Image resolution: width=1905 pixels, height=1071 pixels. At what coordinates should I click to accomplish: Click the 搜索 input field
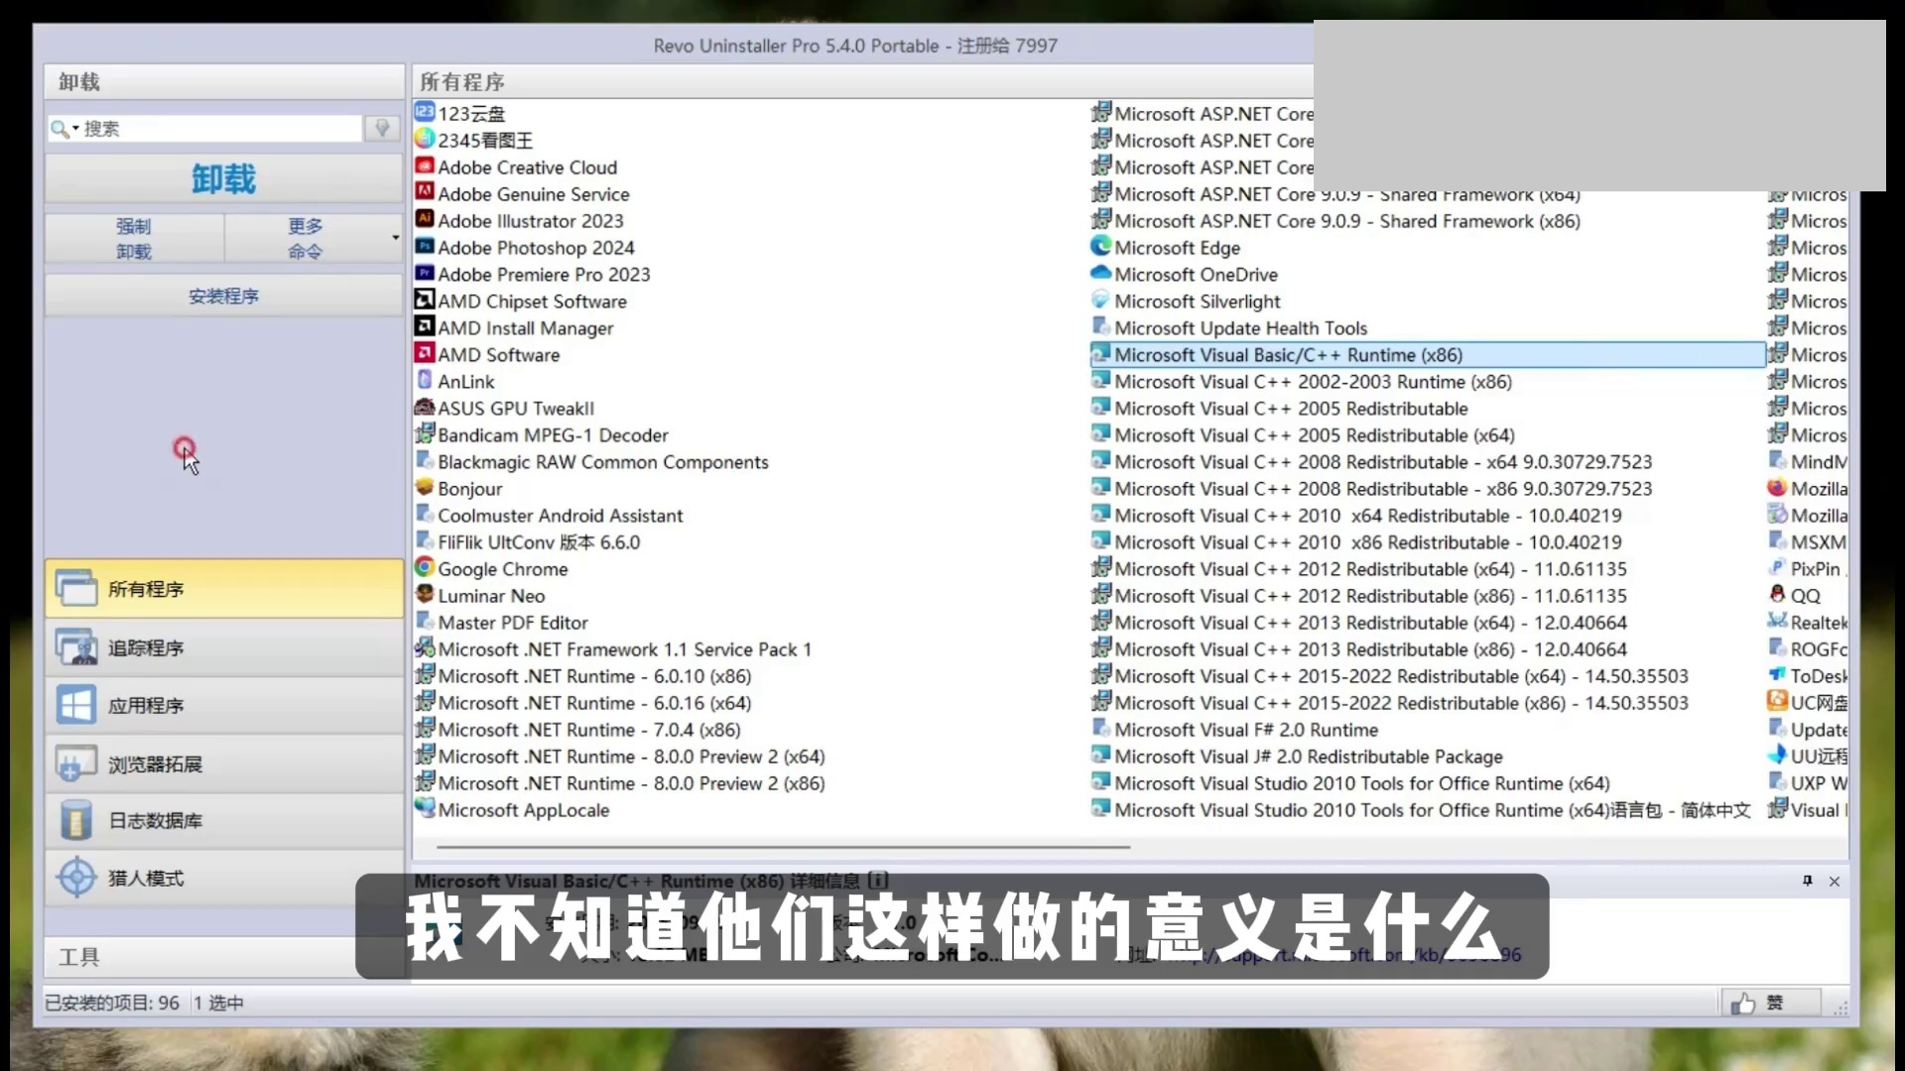pos(218,129)
